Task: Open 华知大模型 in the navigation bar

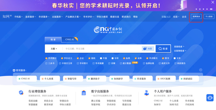Action: (x=102, y=17)
